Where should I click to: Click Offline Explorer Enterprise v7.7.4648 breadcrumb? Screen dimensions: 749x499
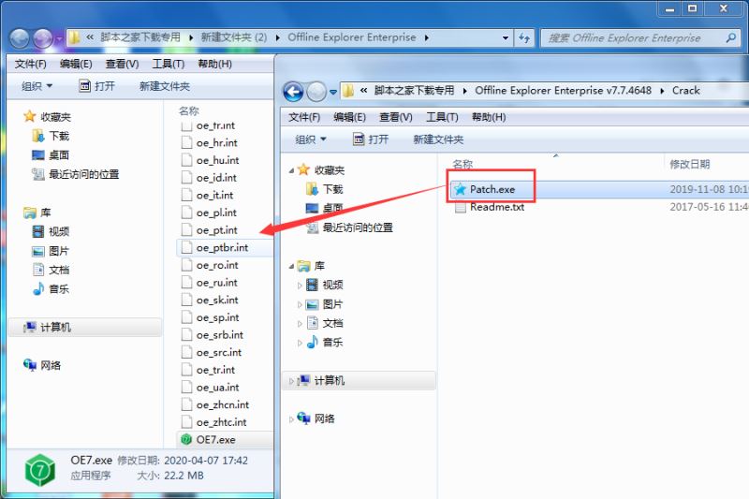pos(563,90)
